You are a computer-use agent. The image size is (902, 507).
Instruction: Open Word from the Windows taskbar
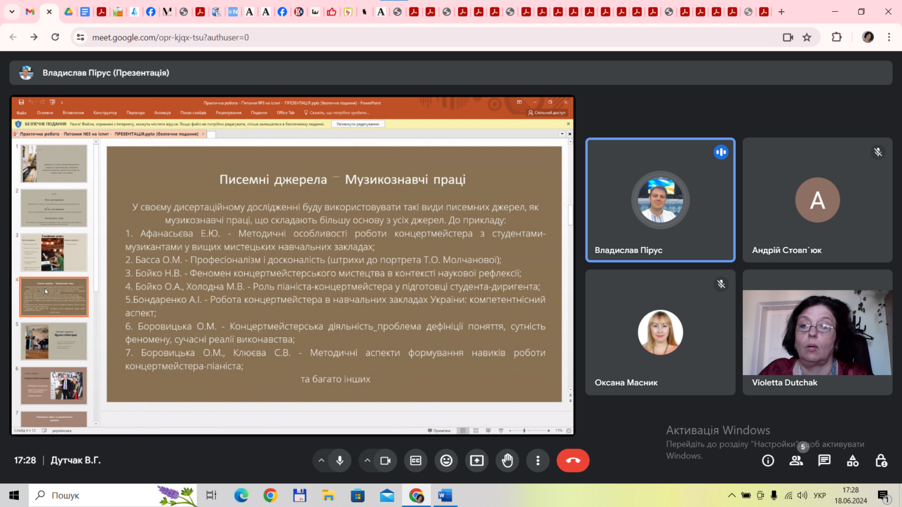(445, 496)
